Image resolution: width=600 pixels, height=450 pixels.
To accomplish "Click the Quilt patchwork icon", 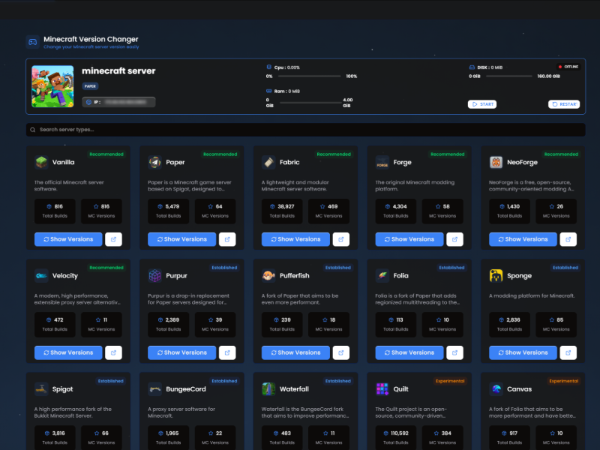I will 382,389.
